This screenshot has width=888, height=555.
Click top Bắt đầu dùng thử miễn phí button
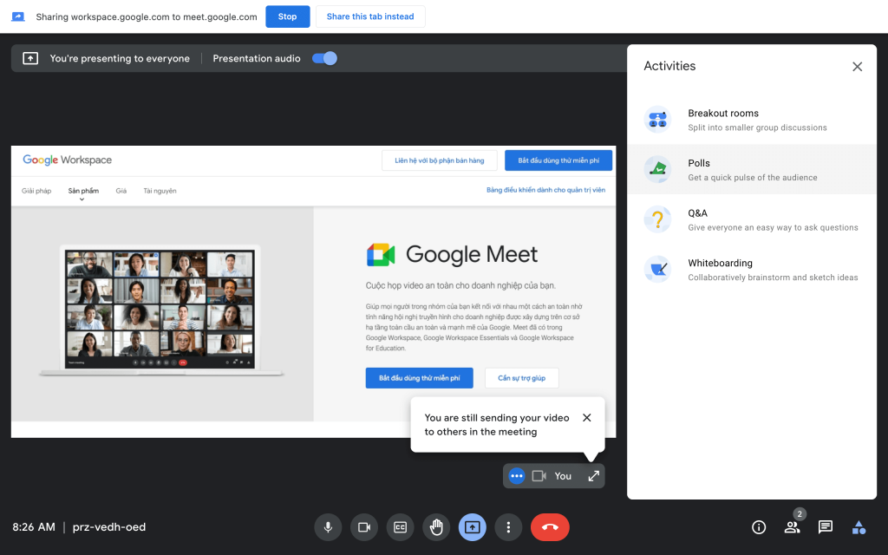click(558, 160)
